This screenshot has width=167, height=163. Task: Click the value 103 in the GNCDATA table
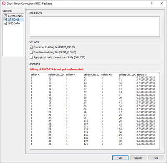pos(86,124)
